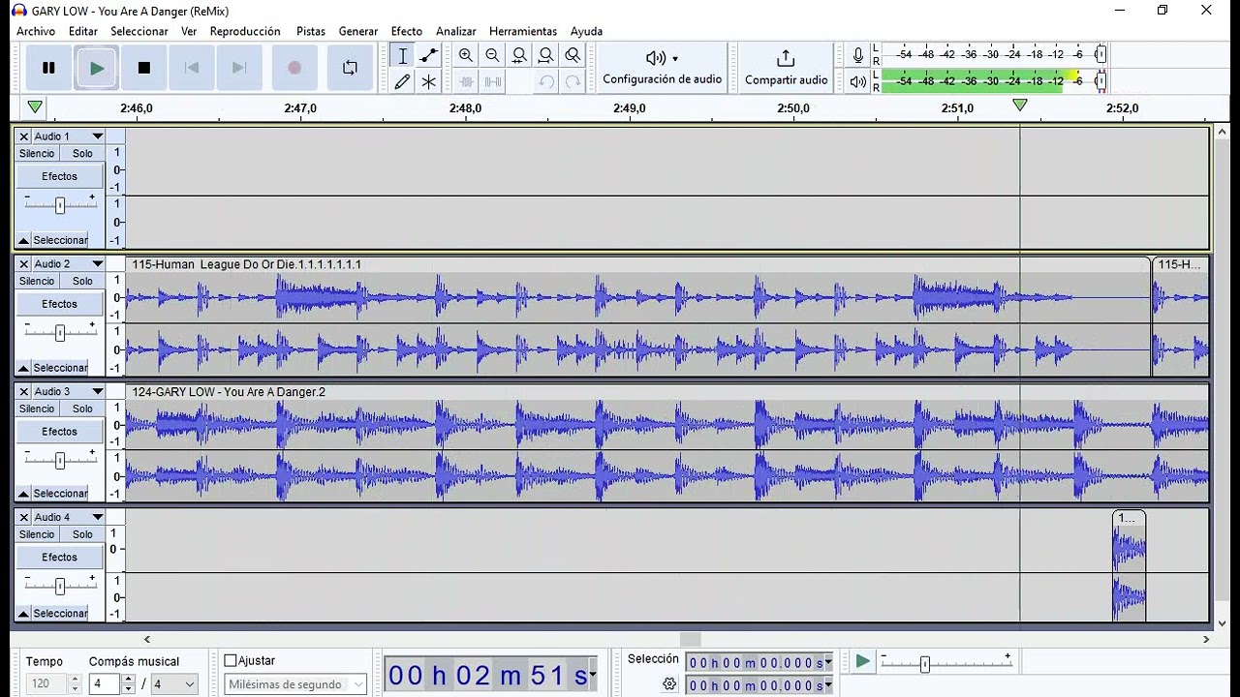This screenshot has width=1240, height=697.
Task: Collapse the Audio 1 track
Action: 23,240
